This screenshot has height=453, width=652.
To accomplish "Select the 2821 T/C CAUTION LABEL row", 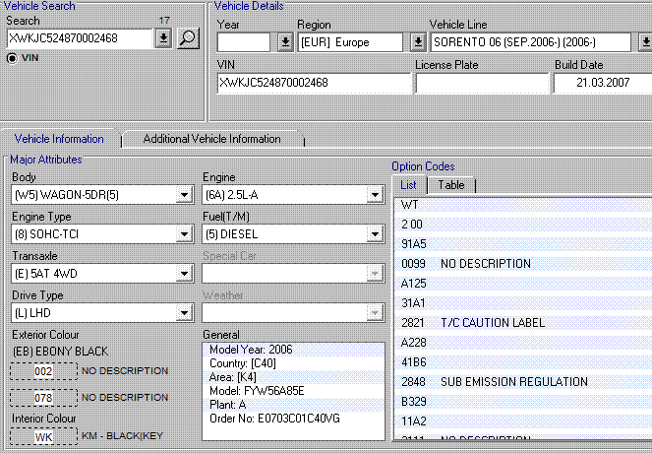I will tap(521, 323).
